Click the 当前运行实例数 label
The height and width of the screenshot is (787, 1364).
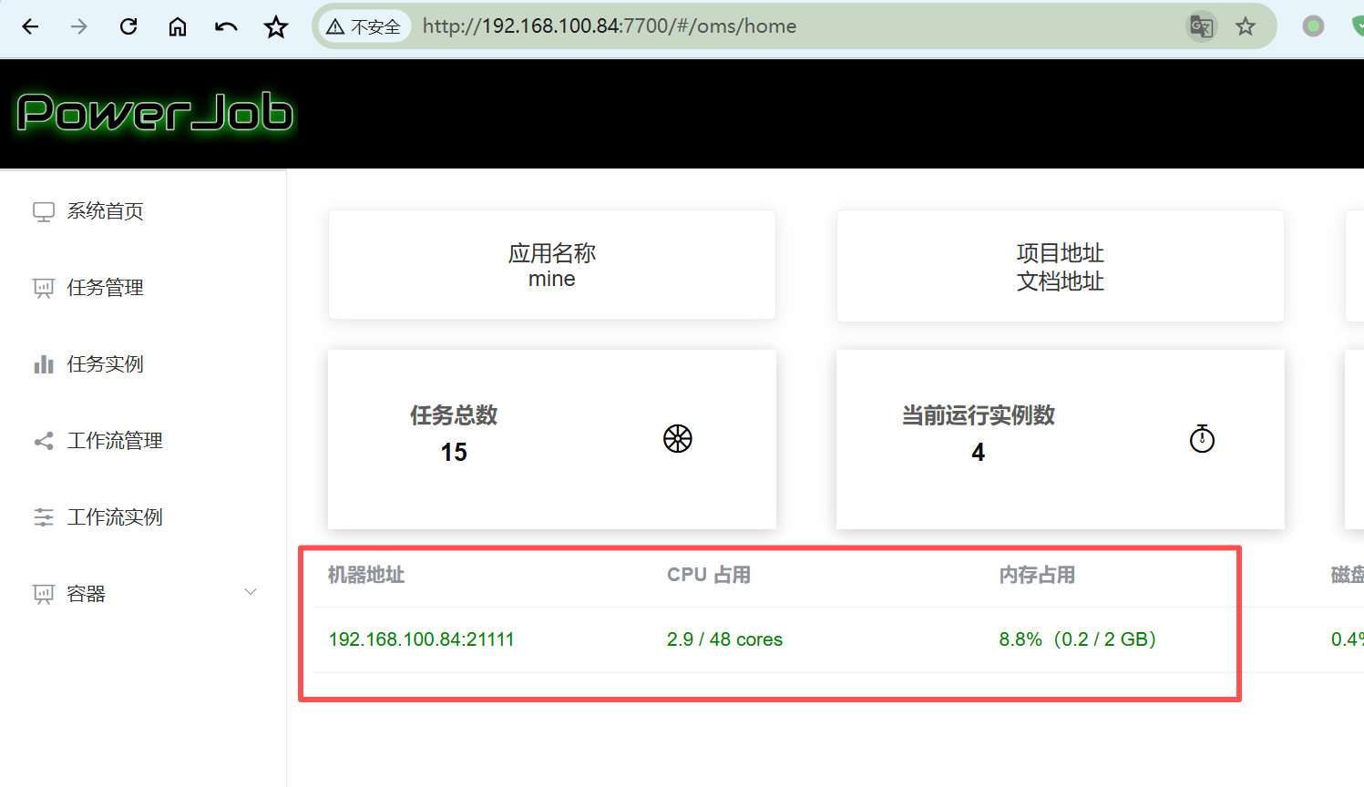coord(979,415)
